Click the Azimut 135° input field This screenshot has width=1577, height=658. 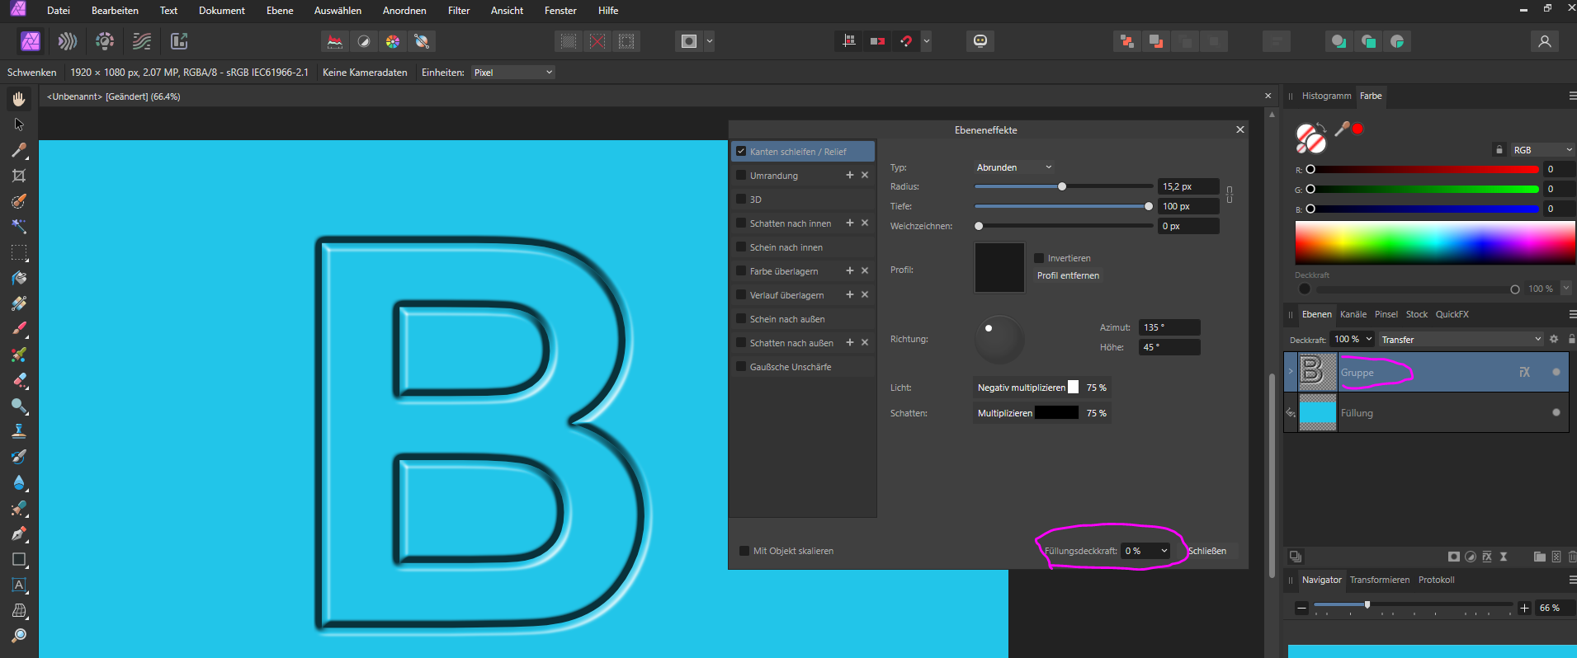pos(1169,327)
